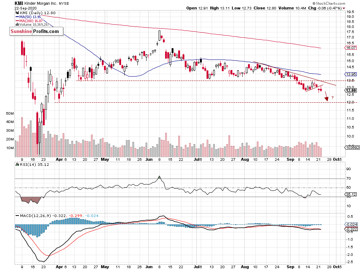Click the RSI(14) indicator panel icon
The height and width of the screenshot is (270, 360).
pos(17,164)
